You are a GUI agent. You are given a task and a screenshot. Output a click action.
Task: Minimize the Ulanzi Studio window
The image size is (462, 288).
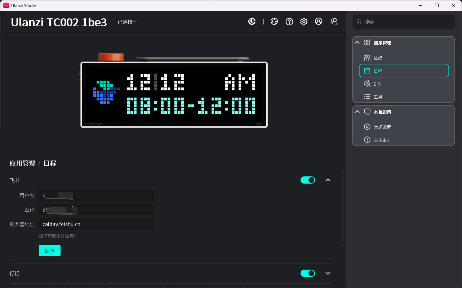click(421, 5)
